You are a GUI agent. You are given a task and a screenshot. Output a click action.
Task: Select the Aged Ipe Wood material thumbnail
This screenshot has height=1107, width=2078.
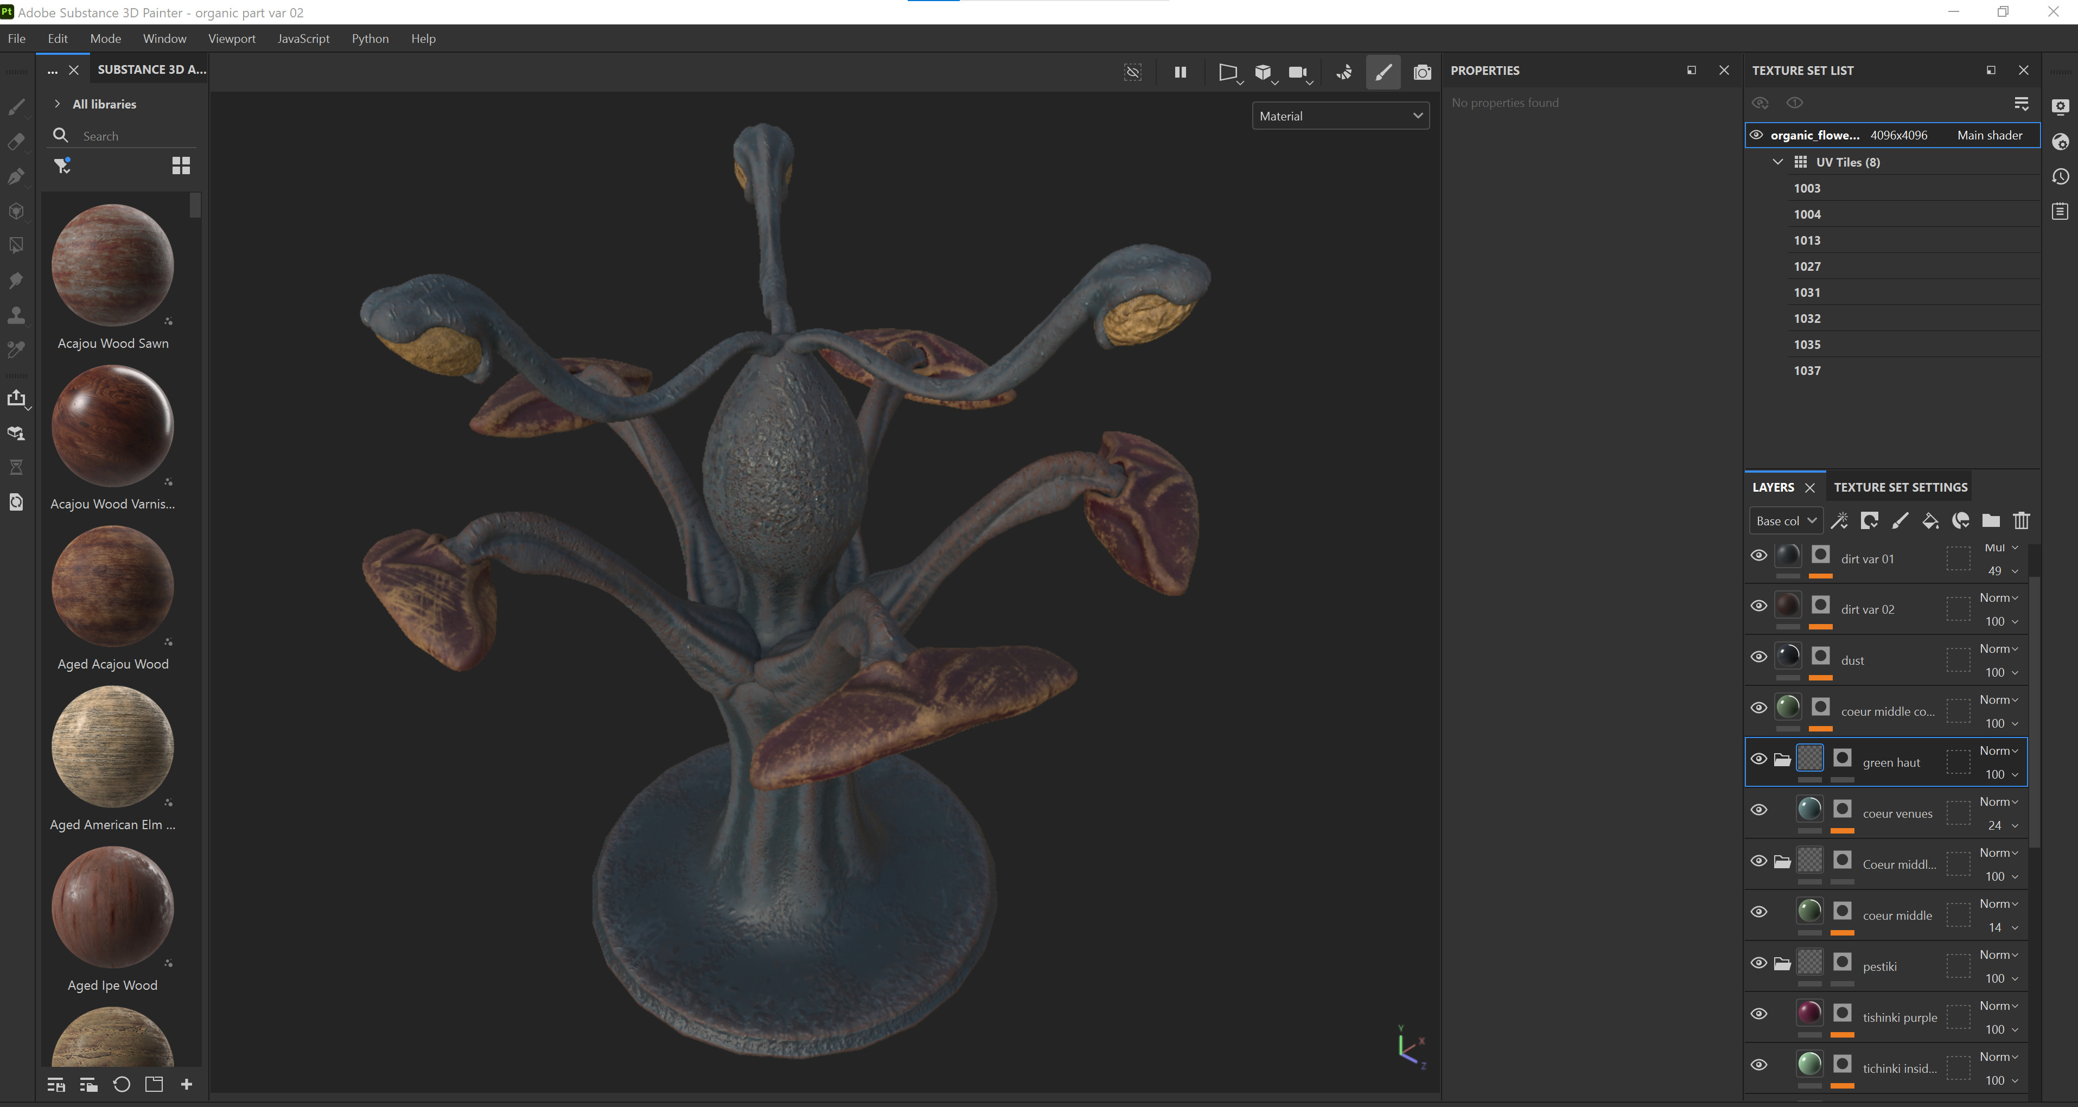coord(113,907)
